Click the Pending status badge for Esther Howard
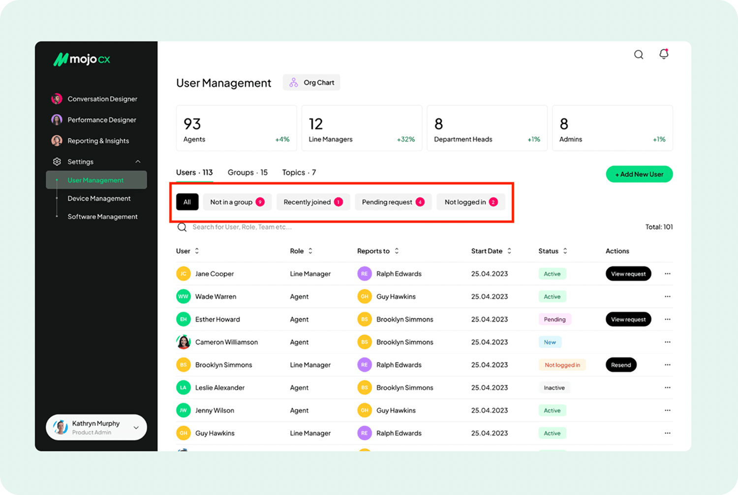 554,319
